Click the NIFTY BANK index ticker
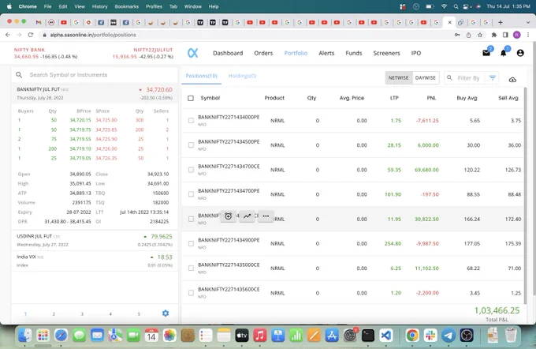Image resolution: width=536 pixels, height=349 pixels. (46, 53)
